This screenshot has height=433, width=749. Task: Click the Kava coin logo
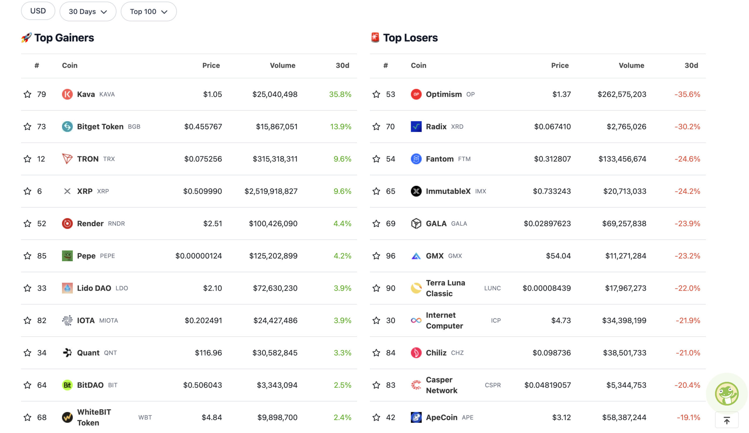coord(67,94)
